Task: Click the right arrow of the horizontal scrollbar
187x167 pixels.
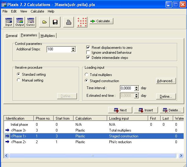Action: click(181, 155)
